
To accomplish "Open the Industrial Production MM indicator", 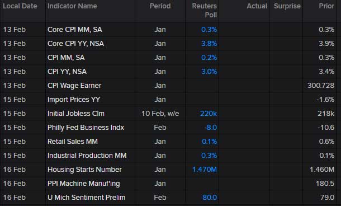I will [x=87, y=156].
